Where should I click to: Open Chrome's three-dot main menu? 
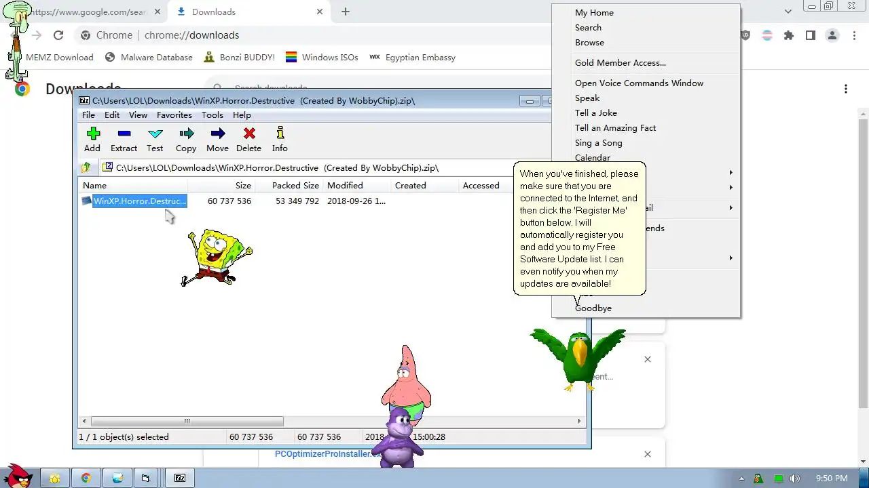click(853, 35)
